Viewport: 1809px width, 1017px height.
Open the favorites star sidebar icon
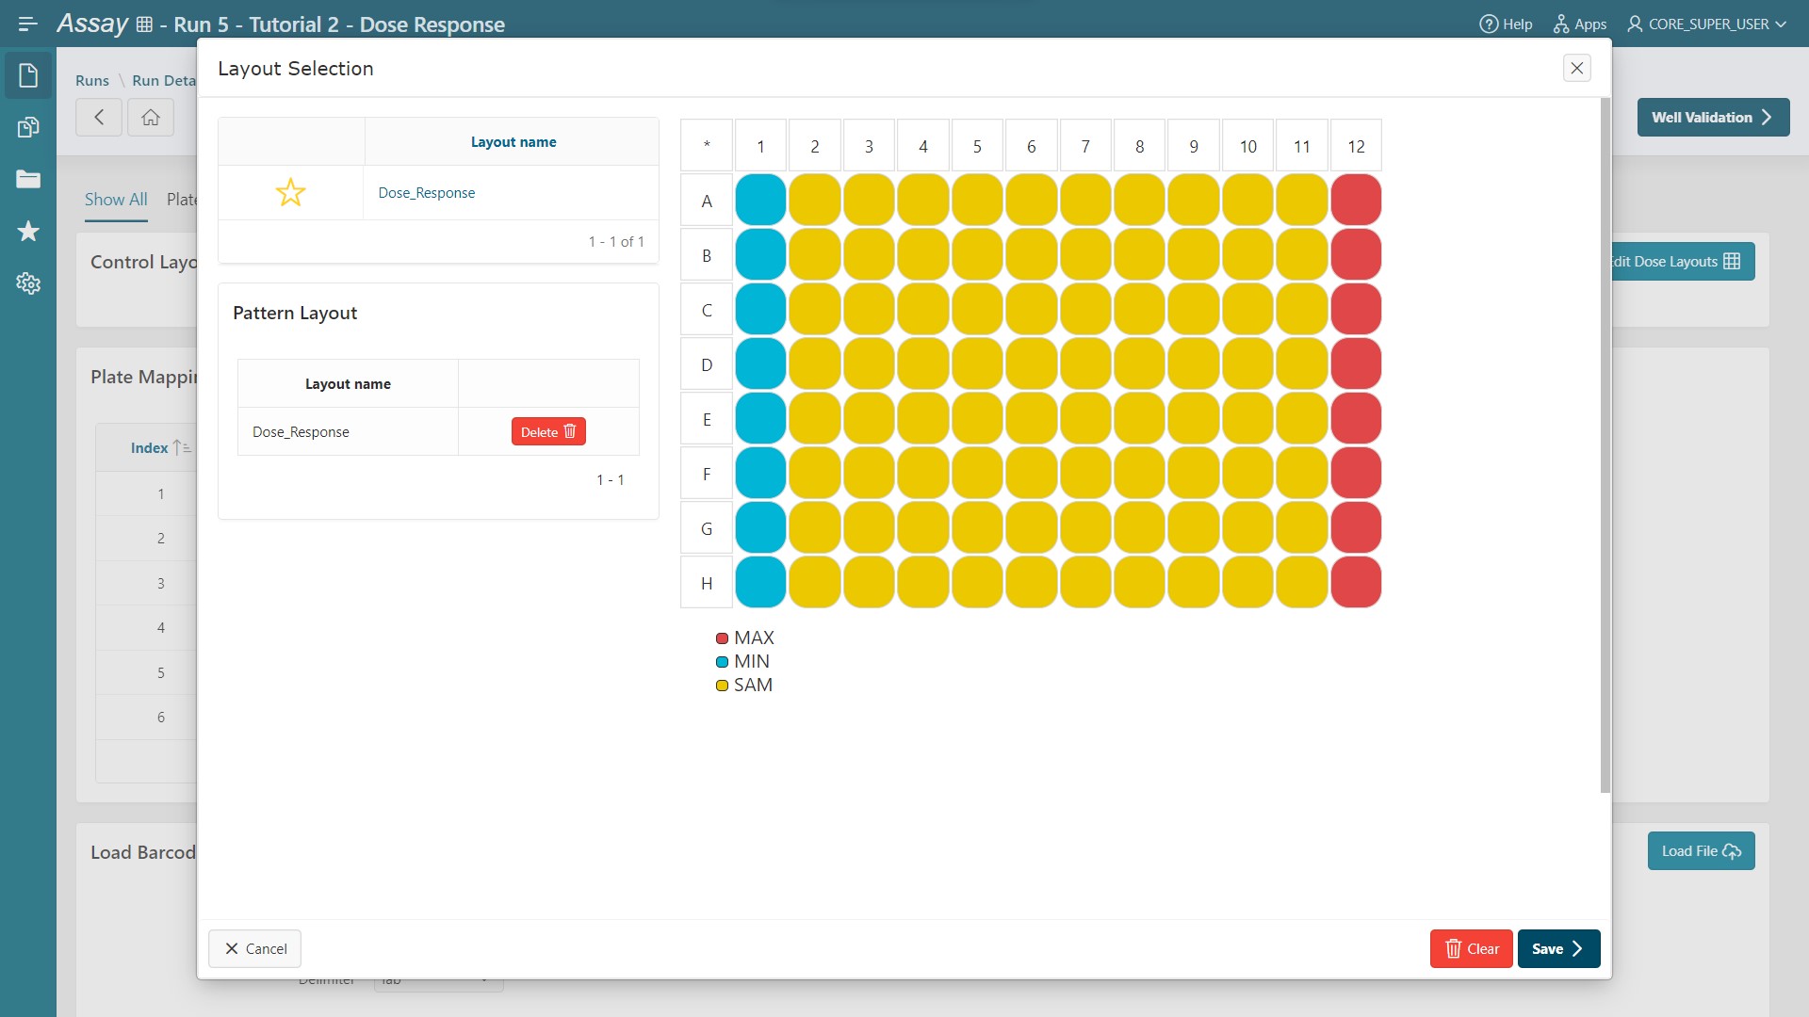point(28,231)
